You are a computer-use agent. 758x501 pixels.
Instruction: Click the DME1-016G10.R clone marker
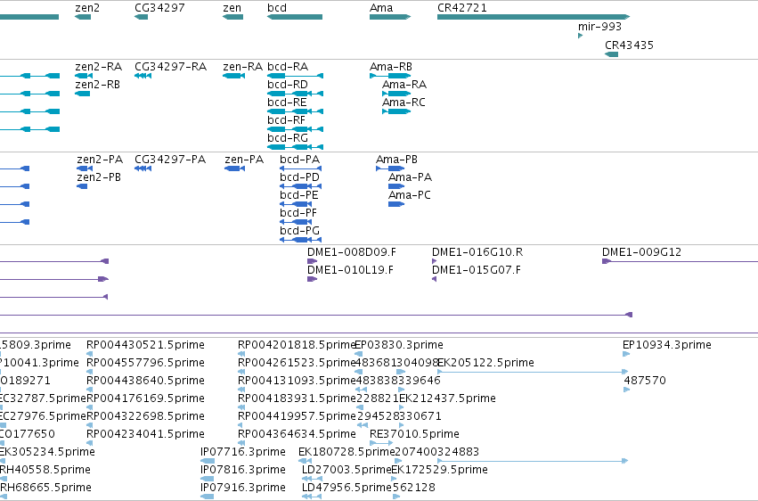pos(434,261)
